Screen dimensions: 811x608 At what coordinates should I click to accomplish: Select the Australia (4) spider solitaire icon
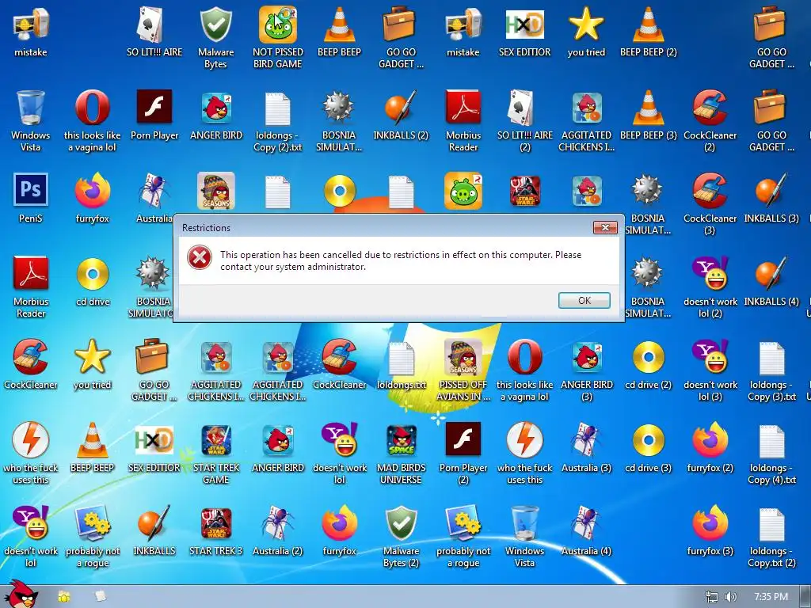[587, 523]
